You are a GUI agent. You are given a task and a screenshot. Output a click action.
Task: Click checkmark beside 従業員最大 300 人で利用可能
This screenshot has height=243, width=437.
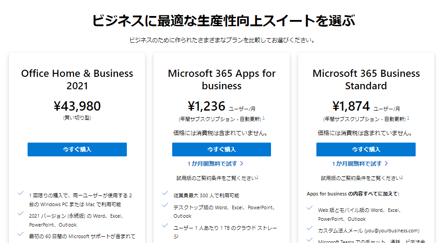[165, 193]
